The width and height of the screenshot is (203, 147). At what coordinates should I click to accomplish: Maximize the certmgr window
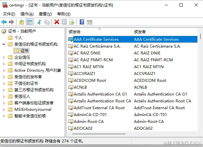coord(181,5)
